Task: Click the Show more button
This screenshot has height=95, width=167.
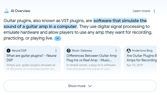Action: click(80, 86)
